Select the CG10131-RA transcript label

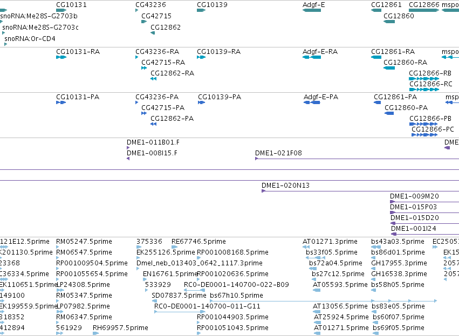[x=78, y=52]
